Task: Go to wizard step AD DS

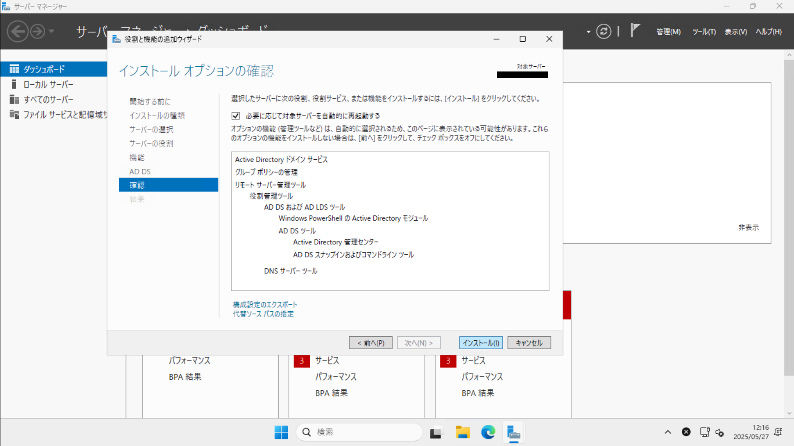Action: click(140, 171)
